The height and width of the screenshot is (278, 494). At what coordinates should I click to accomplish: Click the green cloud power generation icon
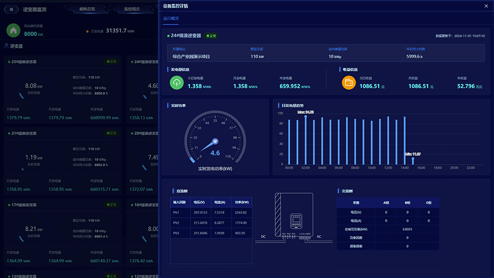coord(177,82)
